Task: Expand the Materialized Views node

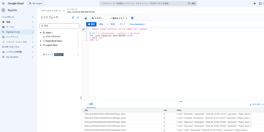Action: [40, 41]
